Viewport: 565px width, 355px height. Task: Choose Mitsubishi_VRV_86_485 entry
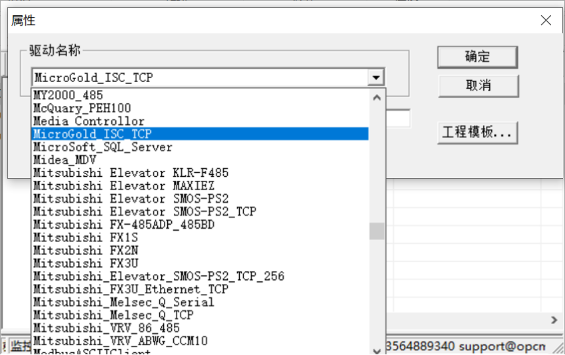click(x=200, y=329)
